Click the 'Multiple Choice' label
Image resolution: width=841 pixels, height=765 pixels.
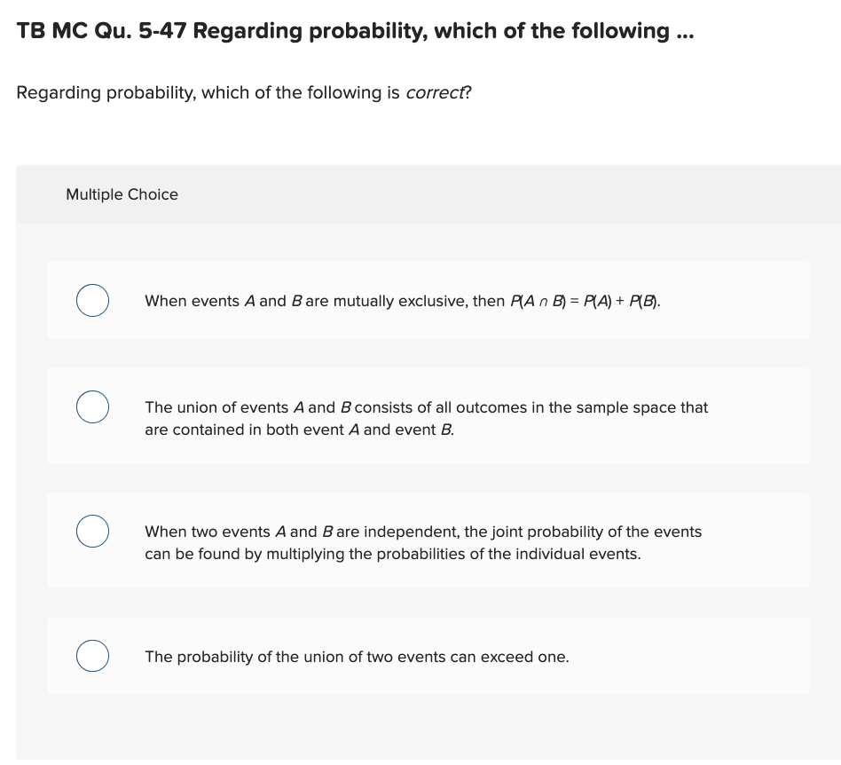point(122,194)
